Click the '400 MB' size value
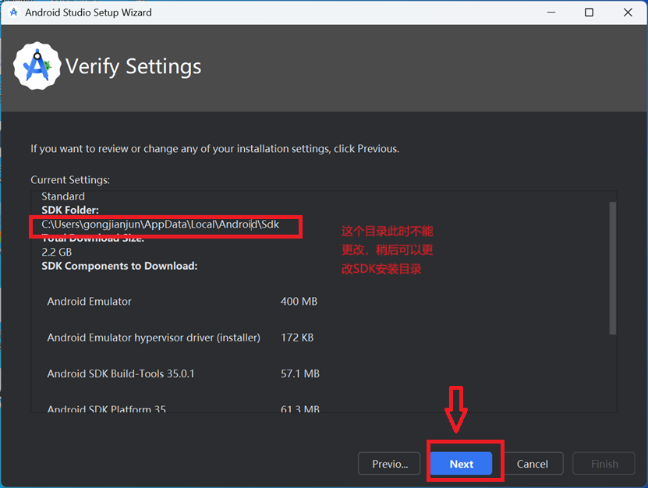The image size is (648, 488). [299, 302]
